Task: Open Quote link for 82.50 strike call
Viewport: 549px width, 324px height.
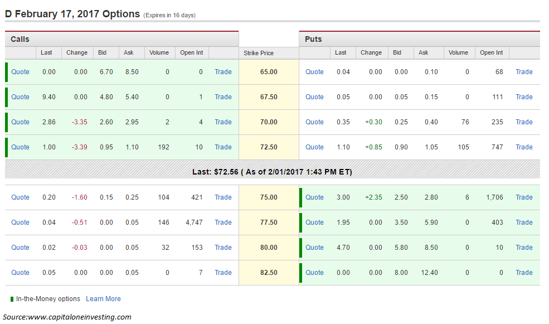Action: [20, 273]
